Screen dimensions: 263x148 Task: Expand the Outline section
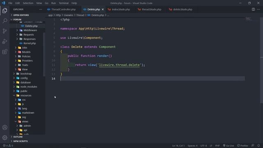(18, 137)
